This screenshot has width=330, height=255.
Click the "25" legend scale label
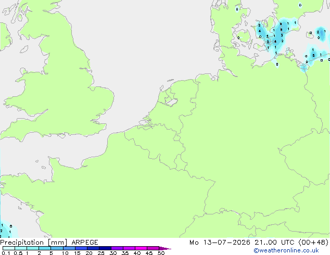pyautogui.click(x=101, y=253)
